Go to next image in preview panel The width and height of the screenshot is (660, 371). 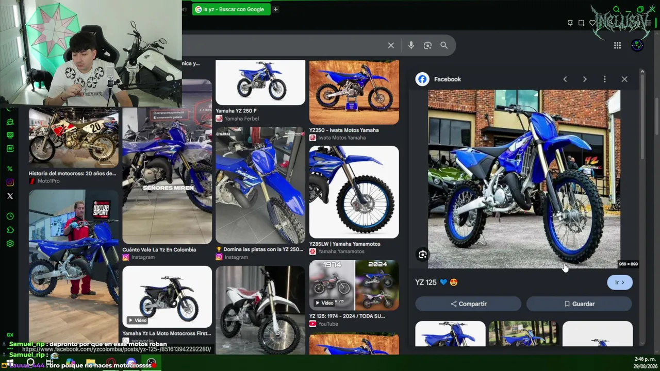coord(585,79)
